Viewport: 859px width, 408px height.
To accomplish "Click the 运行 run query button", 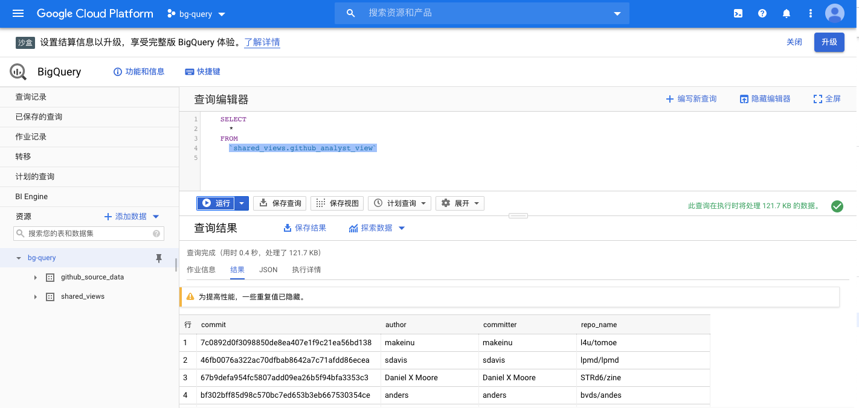I will coord(216,203).
